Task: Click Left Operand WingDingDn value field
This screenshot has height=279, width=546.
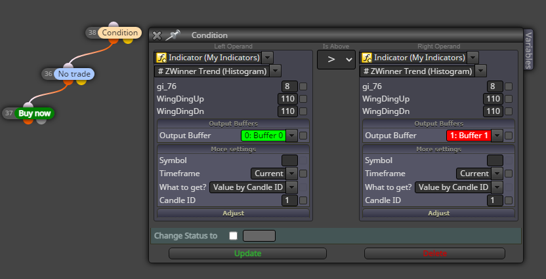Action: [287, 111]
